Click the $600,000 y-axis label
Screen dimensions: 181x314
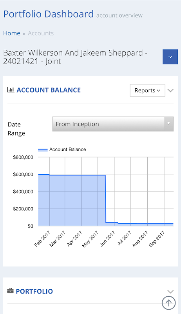23,174
